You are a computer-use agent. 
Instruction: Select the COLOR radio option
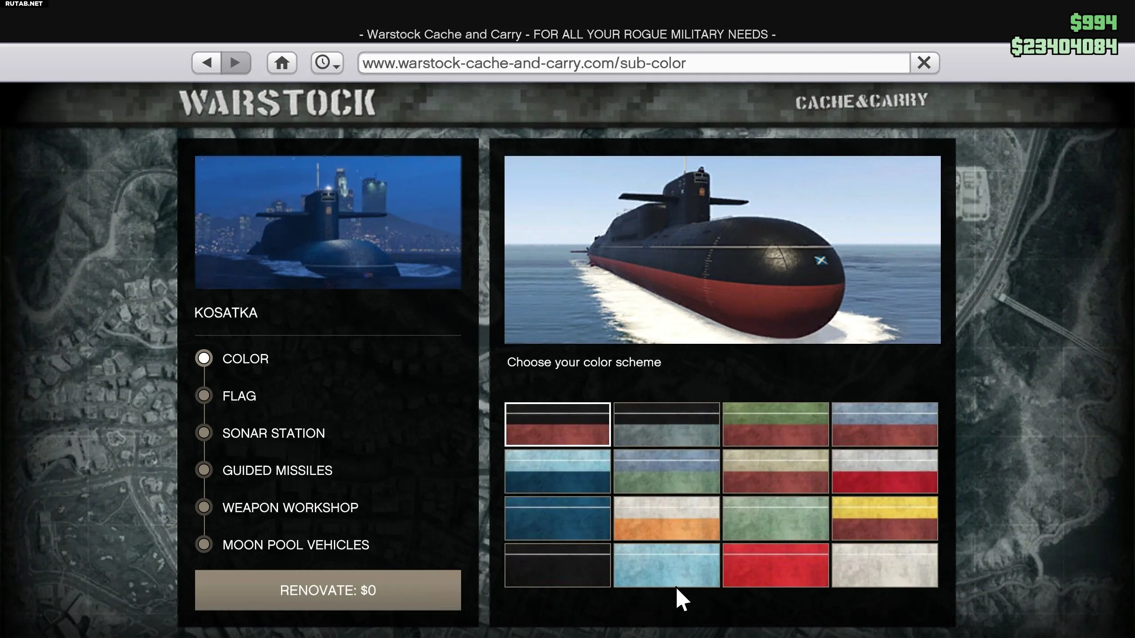(x=204, y=358)
